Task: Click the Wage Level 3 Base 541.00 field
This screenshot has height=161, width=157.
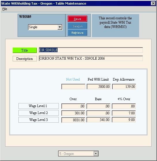Action: 98,120
